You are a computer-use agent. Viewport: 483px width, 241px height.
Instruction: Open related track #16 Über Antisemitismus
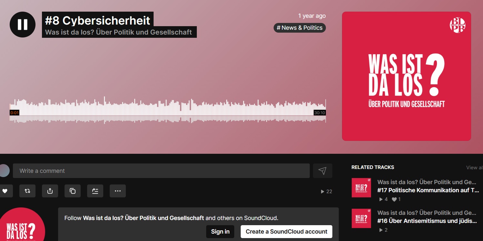pos(427,221)
